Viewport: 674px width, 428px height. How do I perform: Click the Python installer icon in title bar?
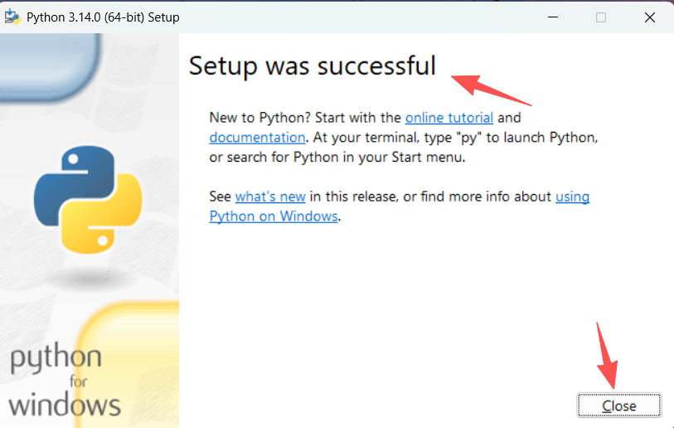pyautogui.click(x=12, y=17)
